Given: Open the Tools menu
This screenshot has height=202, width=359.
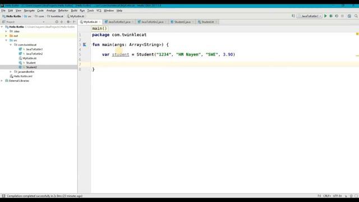Looking at the screenshot, I should (x=90, y=11).
